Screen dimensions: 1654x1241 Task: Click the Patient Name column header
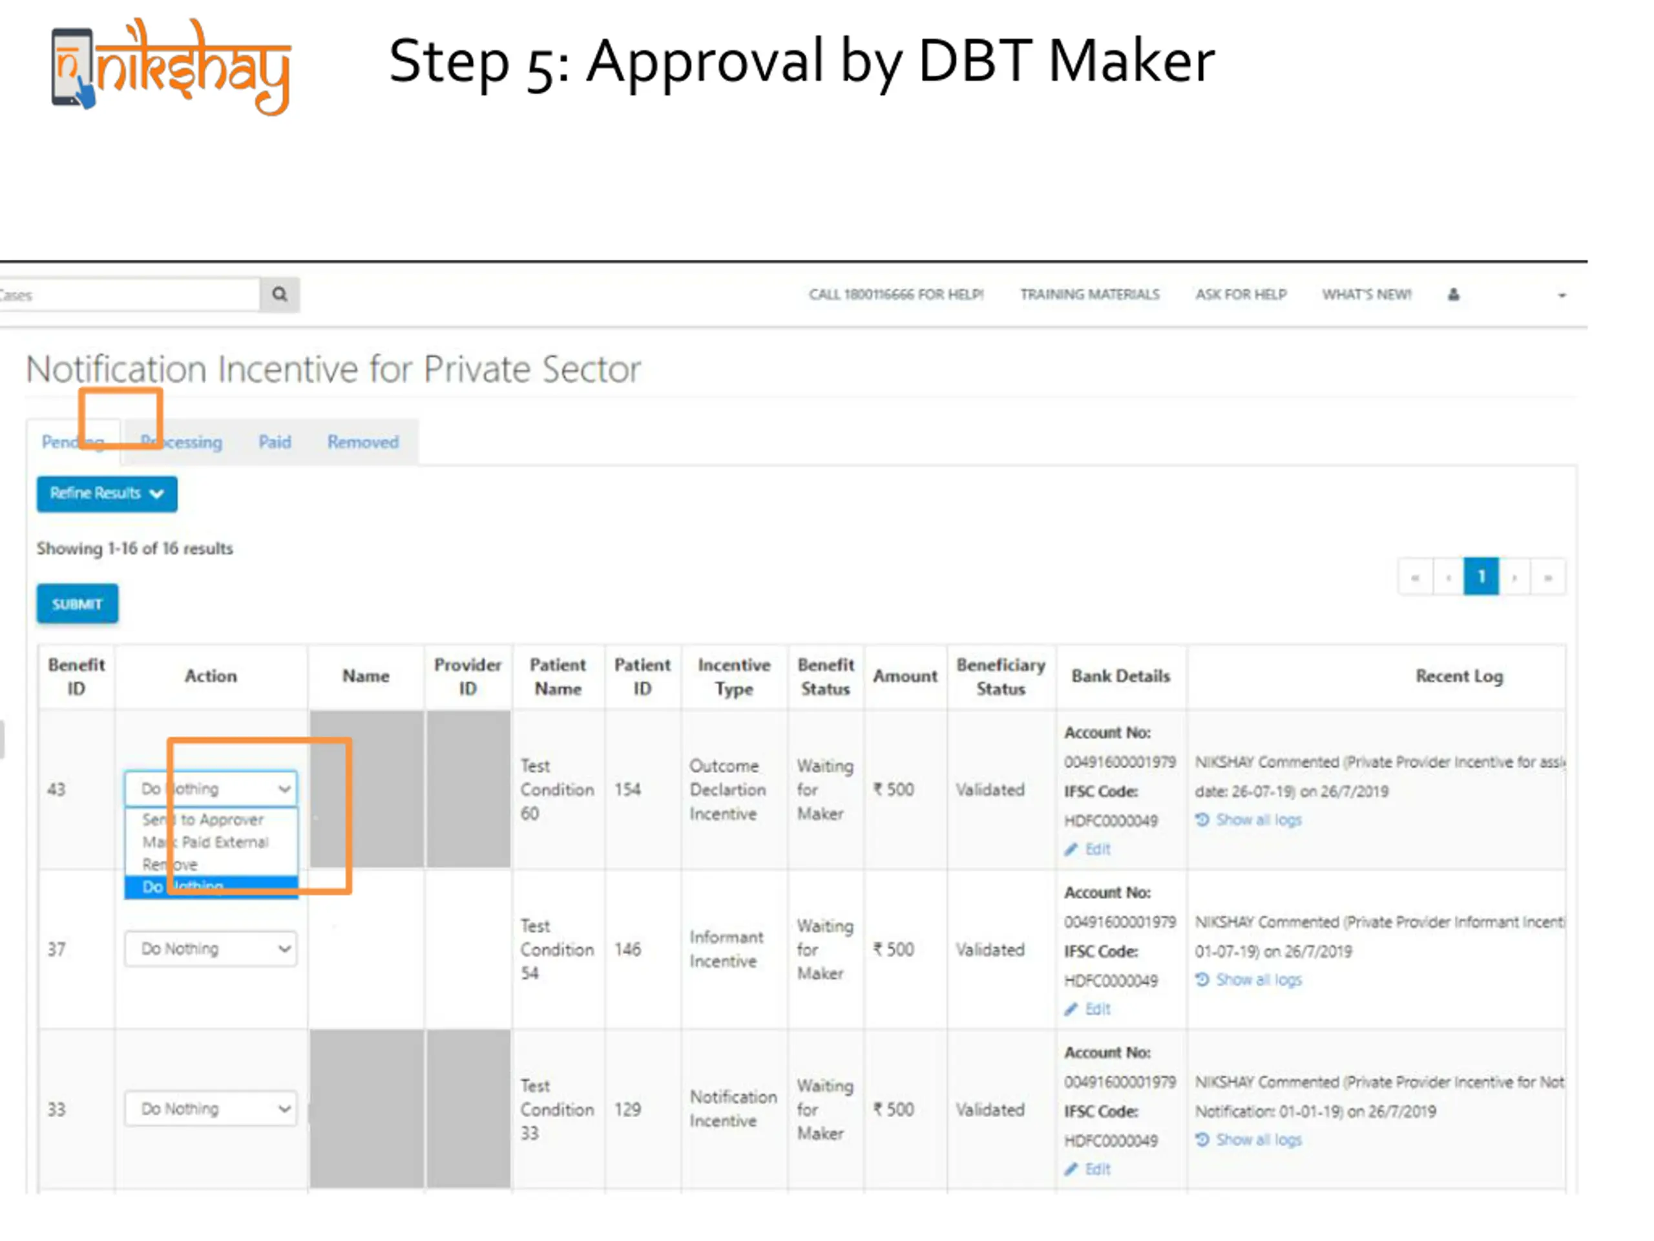click(558, 676)
